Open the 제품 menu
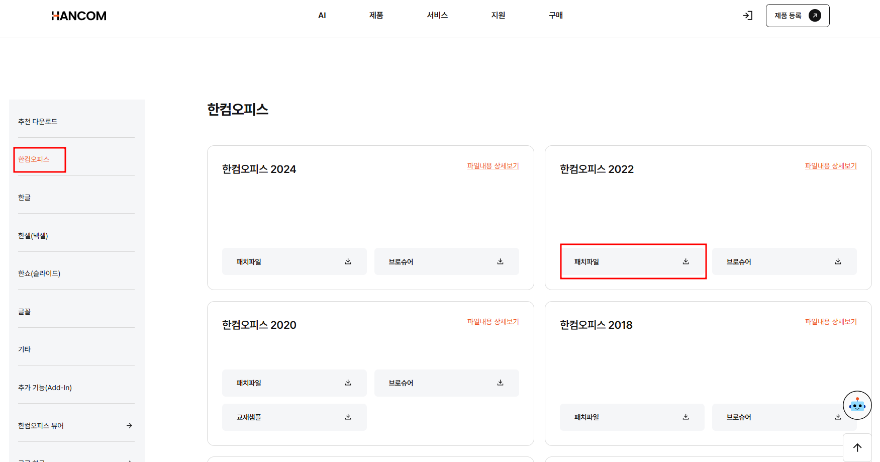 pyautogui.click(x=376, y=16)
